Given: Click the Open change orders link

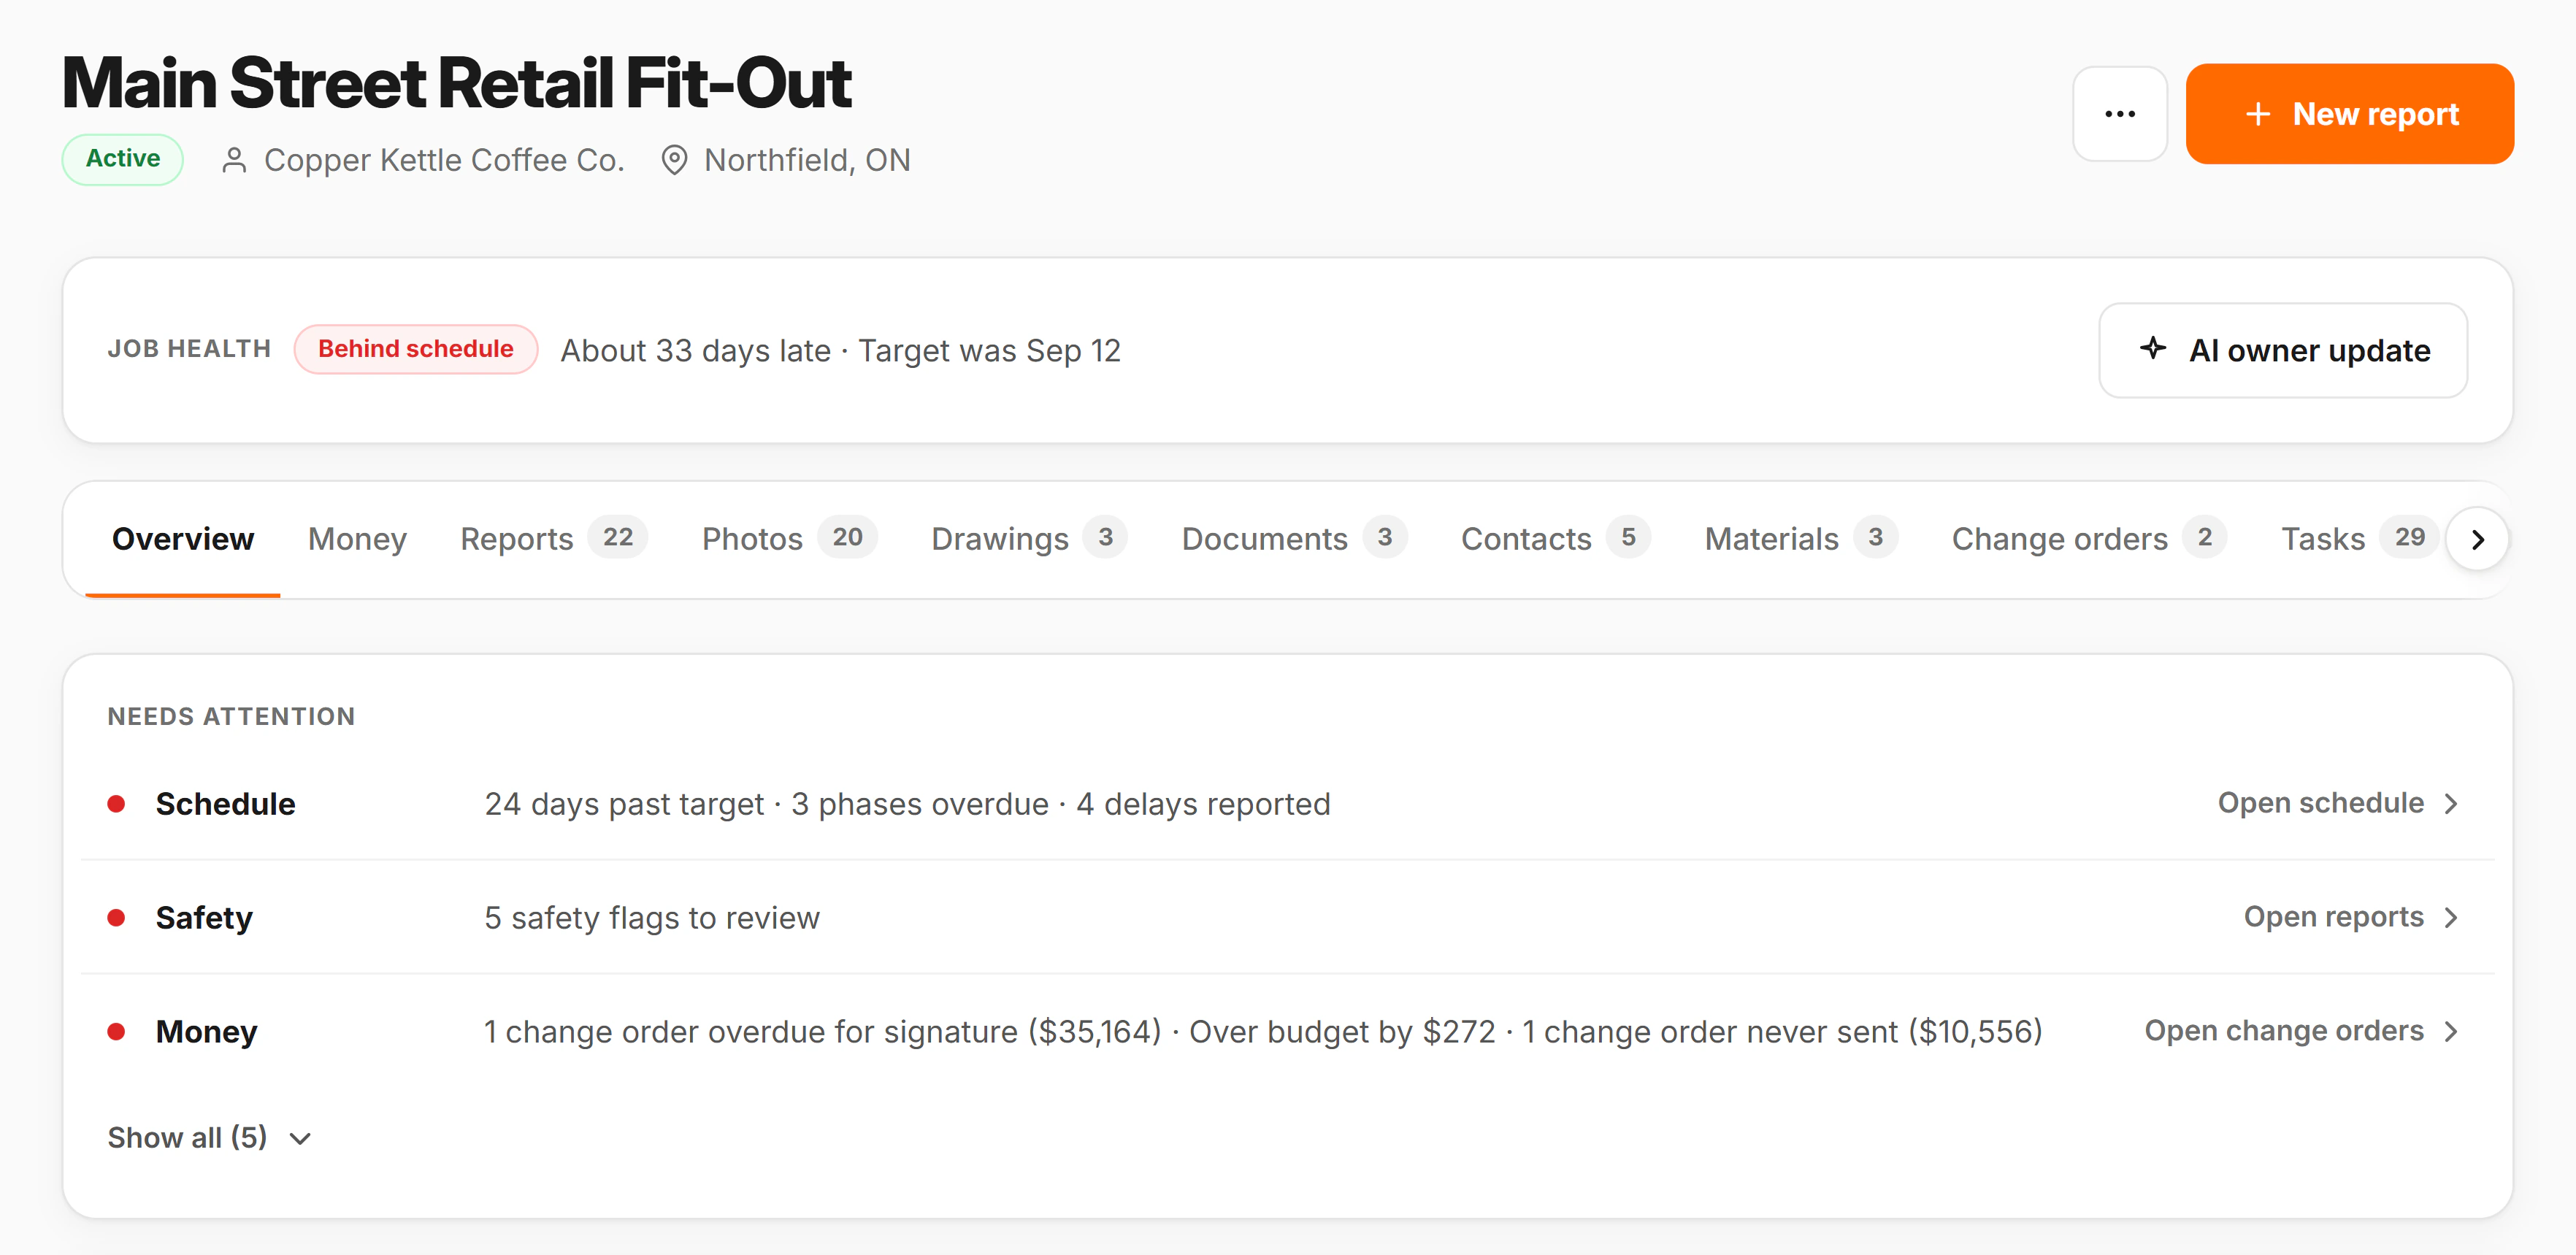Looking at the screenshot, I should point(2302,1031).
